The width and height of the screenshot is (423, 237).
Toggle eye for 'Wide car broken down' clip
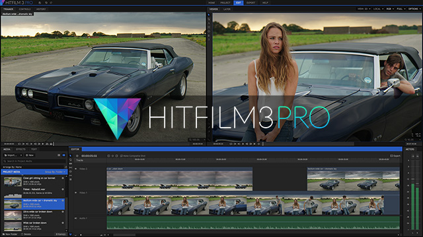[x=63, y=223]
